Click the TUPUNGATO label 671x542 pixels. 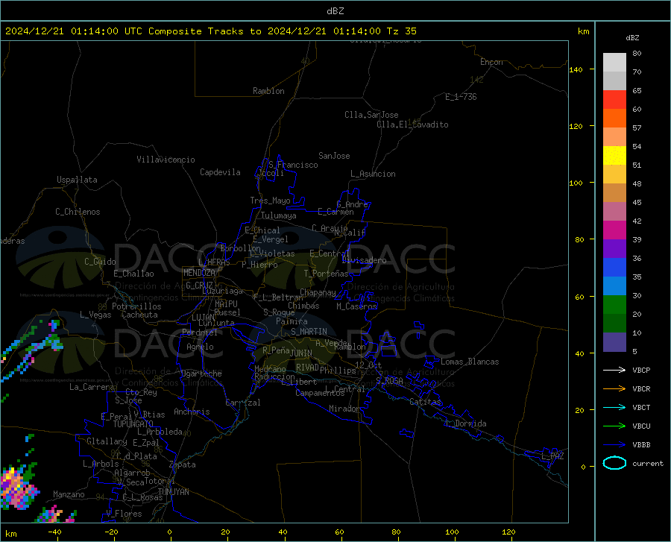pyautogui.click(x=133, y=424)
